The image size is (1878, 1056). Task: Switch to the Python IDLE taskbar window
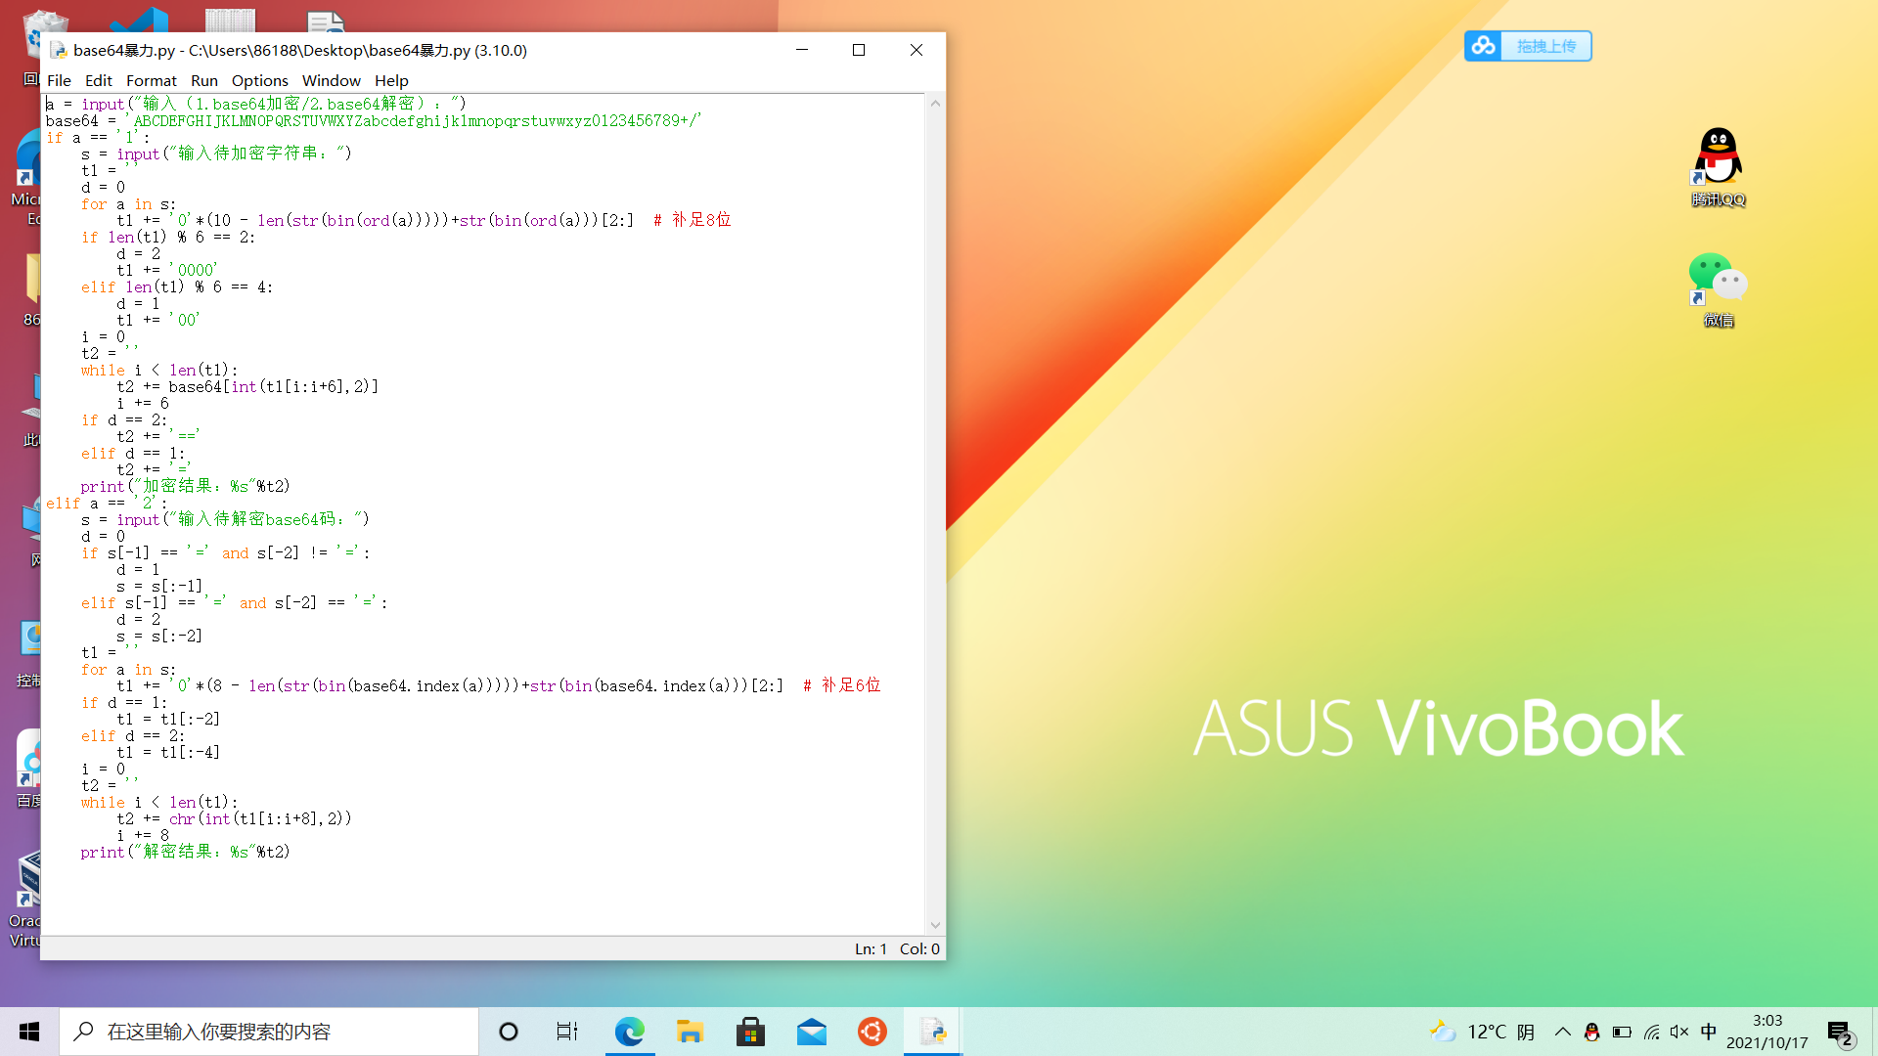click(932, 1032)
